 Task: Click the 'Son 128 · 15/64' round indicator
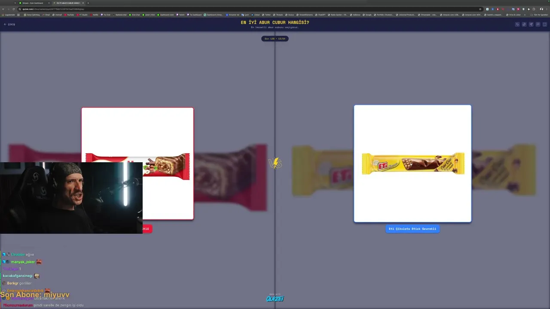point(275,39)
